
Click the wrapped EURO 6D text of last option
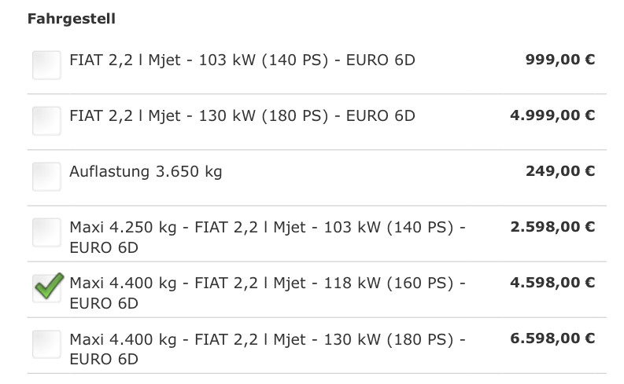click(x=104, y=360)
